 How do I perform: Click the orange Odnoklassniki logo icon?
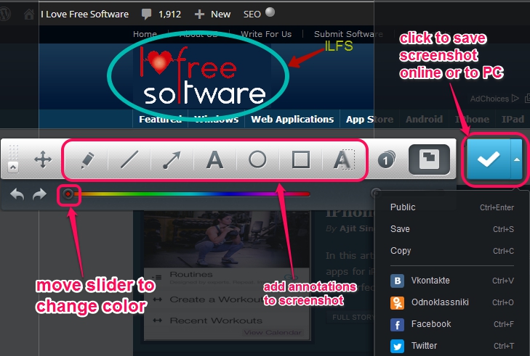(x=397, y=303)
